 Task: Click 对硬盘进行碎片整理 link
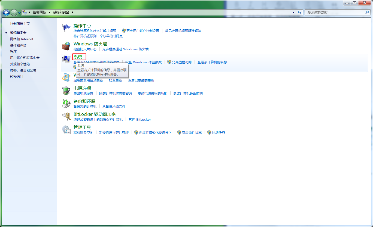coord(114,133)
